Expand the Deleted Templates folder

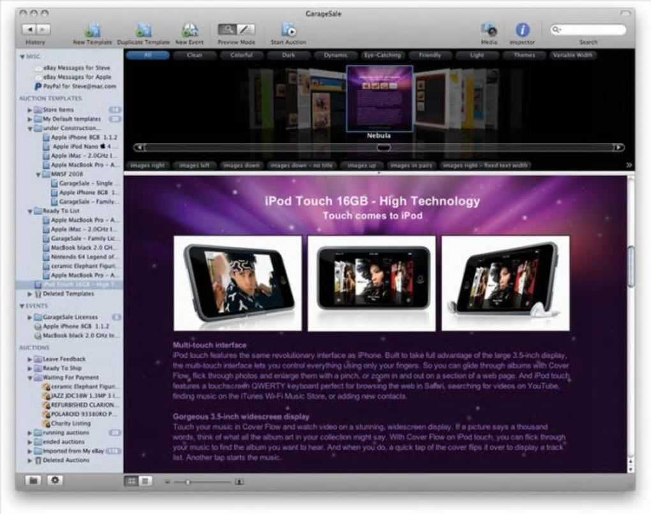pos(29,294)
